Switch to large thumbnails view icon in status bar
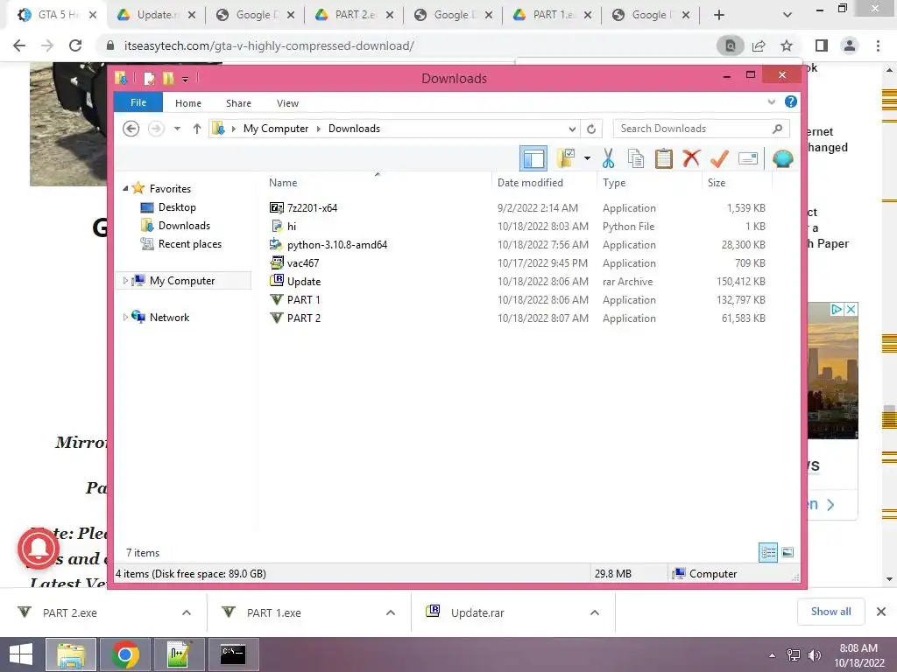 pyautogui.click(x=788, y=552)
